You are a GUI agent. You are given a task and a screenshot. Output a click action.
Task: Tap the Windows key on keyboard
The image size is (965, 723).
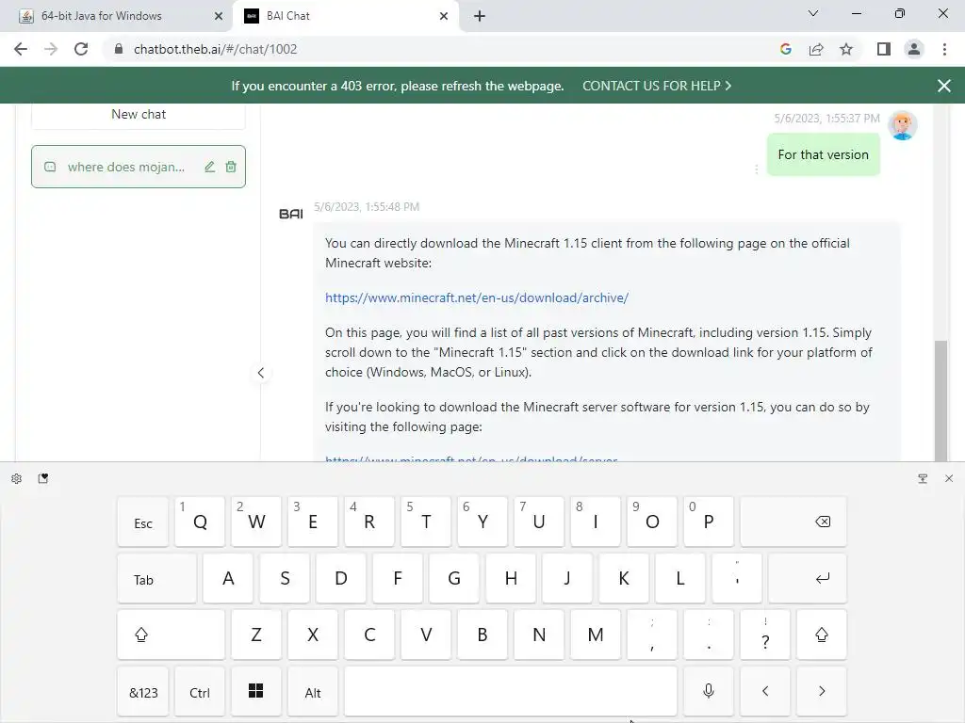coord(256,691)
